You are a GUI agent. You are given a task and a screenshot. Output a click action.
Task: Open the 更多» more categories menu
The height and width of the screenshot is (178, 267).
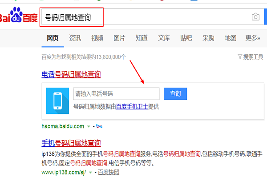pyautogui.click(x=252, y=38)
